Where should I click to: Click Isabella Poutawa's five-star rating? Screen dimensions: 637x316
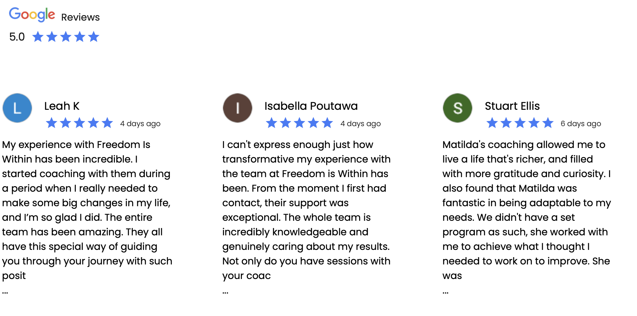[299, 123]
